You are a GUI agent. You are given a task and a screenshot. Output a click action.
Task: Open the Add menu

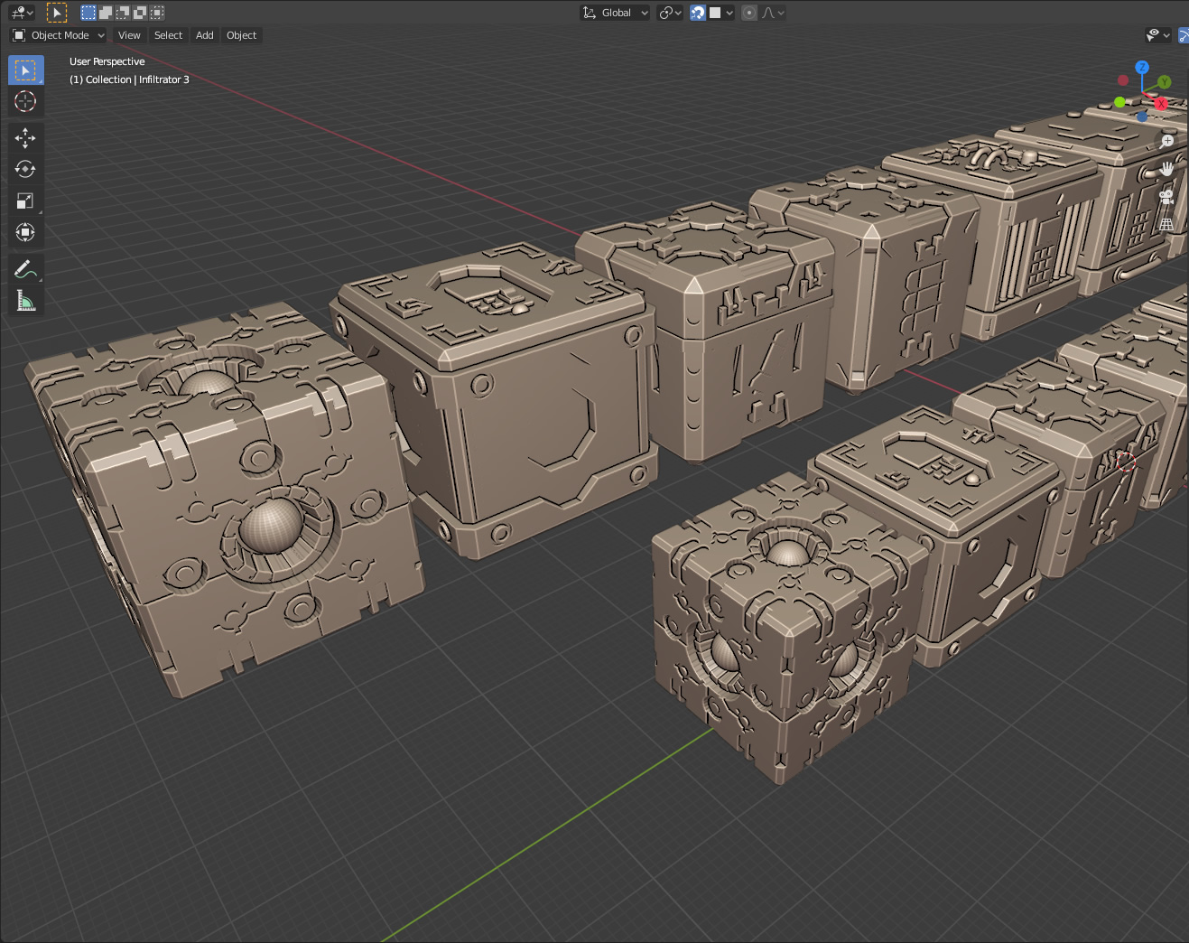tap(205, 35)
